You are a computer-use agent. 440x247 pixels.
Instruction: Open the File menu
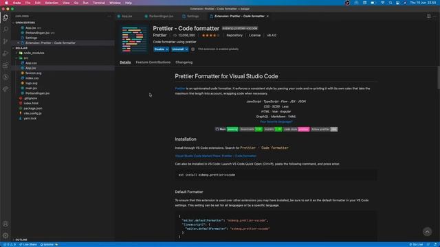point(27,3)
